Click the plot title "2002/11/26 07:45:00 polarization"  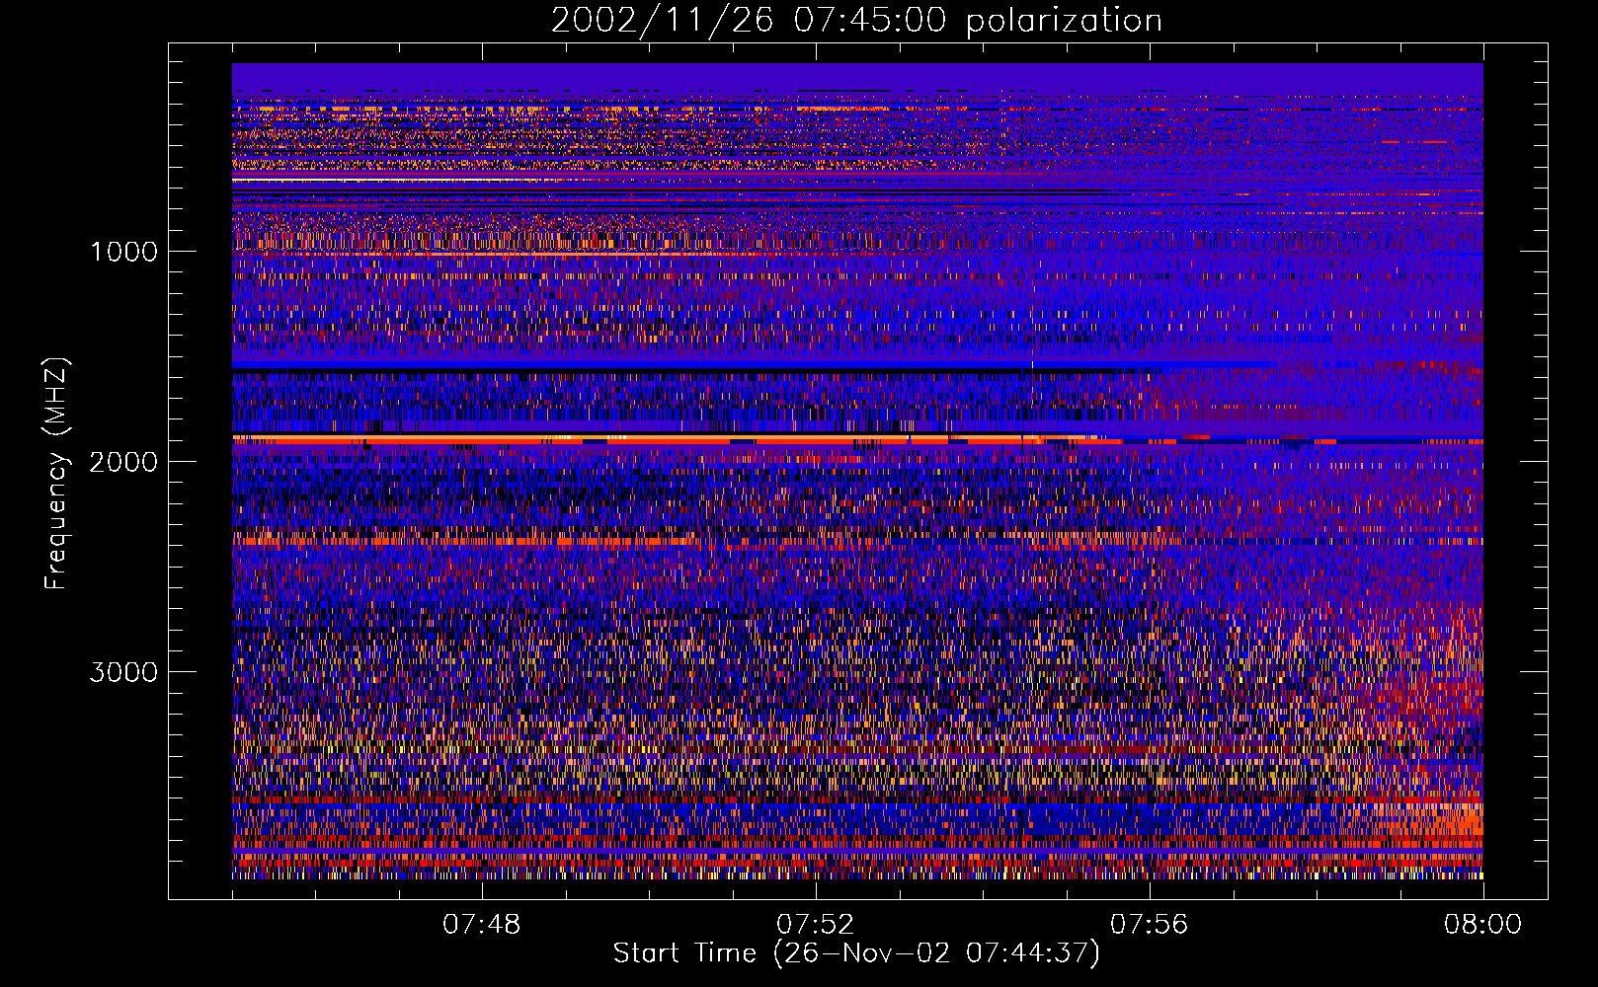pyautogui.click(x=856, y=20)
